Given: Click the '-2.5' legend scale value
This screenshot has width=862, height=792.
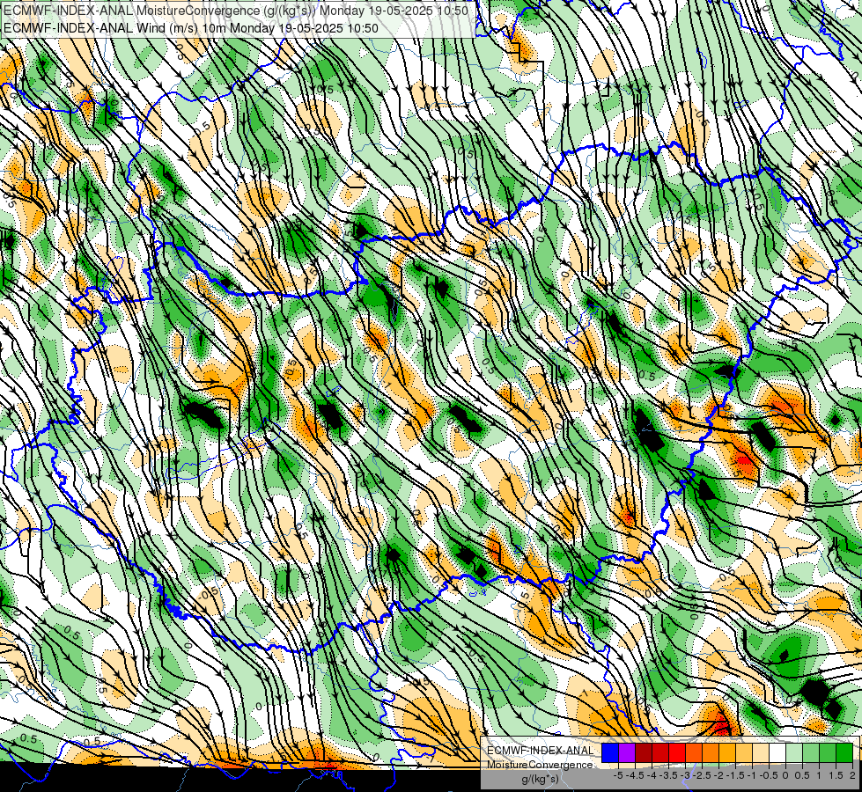Looking at the screenshot, I should [x=702, y=775].
